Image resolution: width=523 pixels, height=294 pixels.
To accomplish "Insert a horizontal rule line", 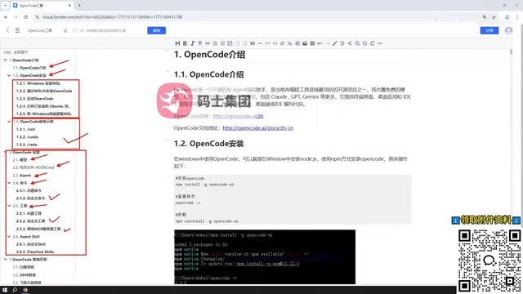I will [x=260, y=43].
